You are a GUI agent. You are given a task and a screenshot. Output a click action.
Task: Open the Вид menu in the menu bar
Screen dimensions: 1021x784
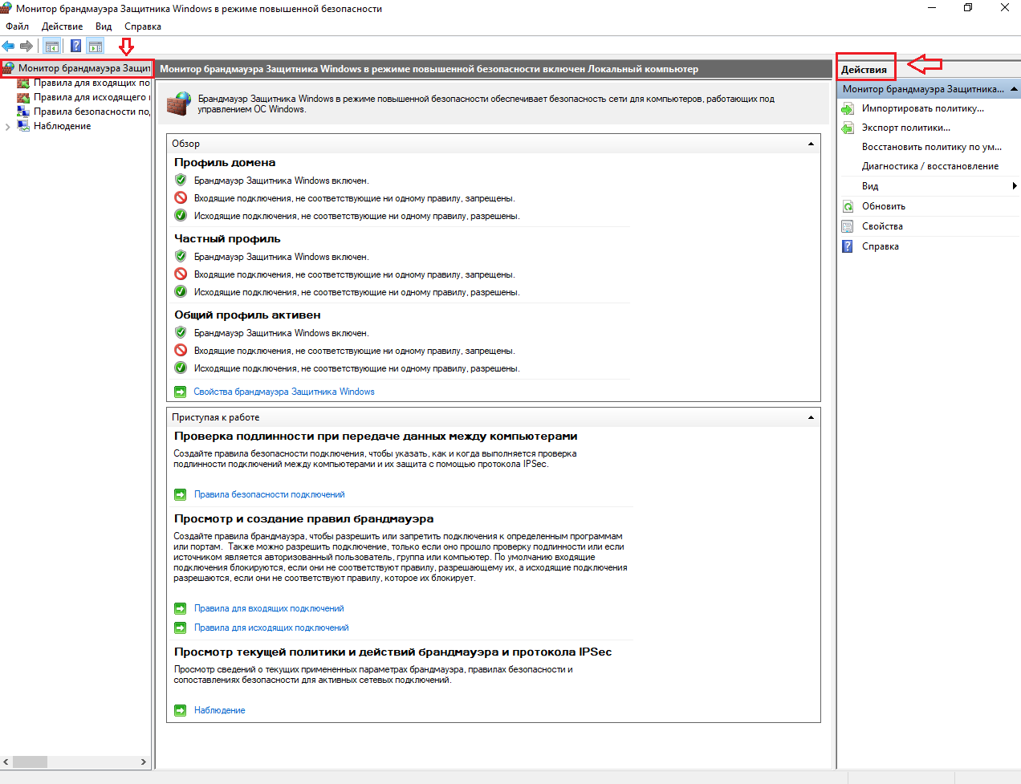104,26
